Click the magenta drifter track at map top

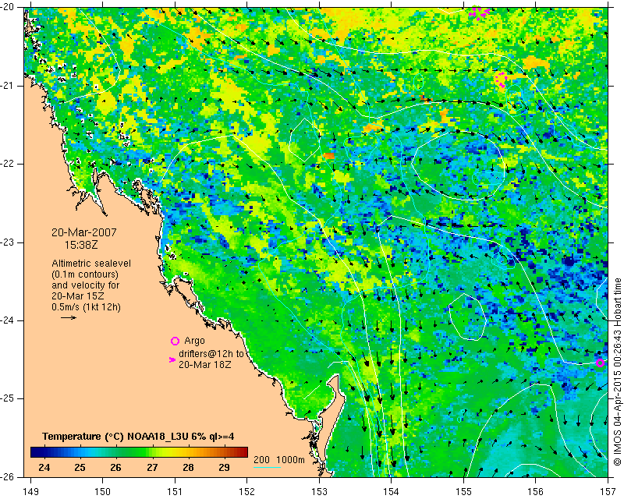point(479,12)
